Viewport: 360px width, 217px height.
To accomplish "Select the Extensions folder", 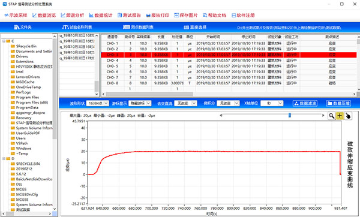I will tap(25, 62).
